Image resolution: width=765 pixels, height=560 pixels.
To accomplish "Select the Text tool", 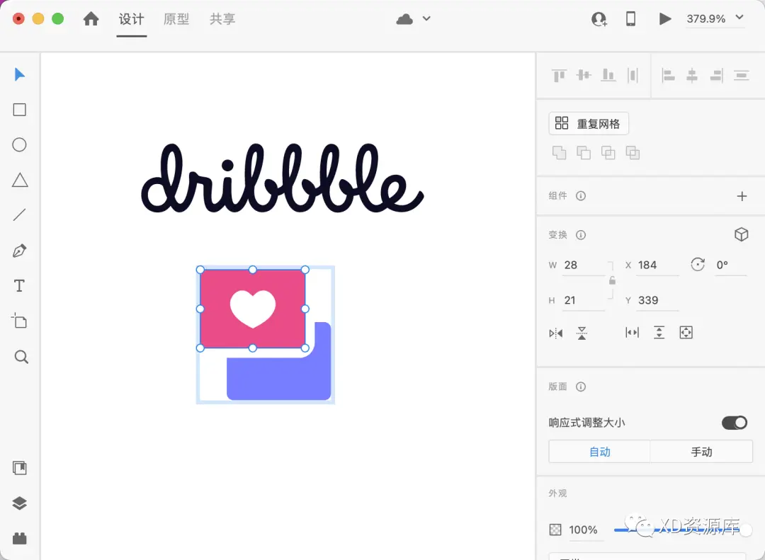I will coord(20,286).
